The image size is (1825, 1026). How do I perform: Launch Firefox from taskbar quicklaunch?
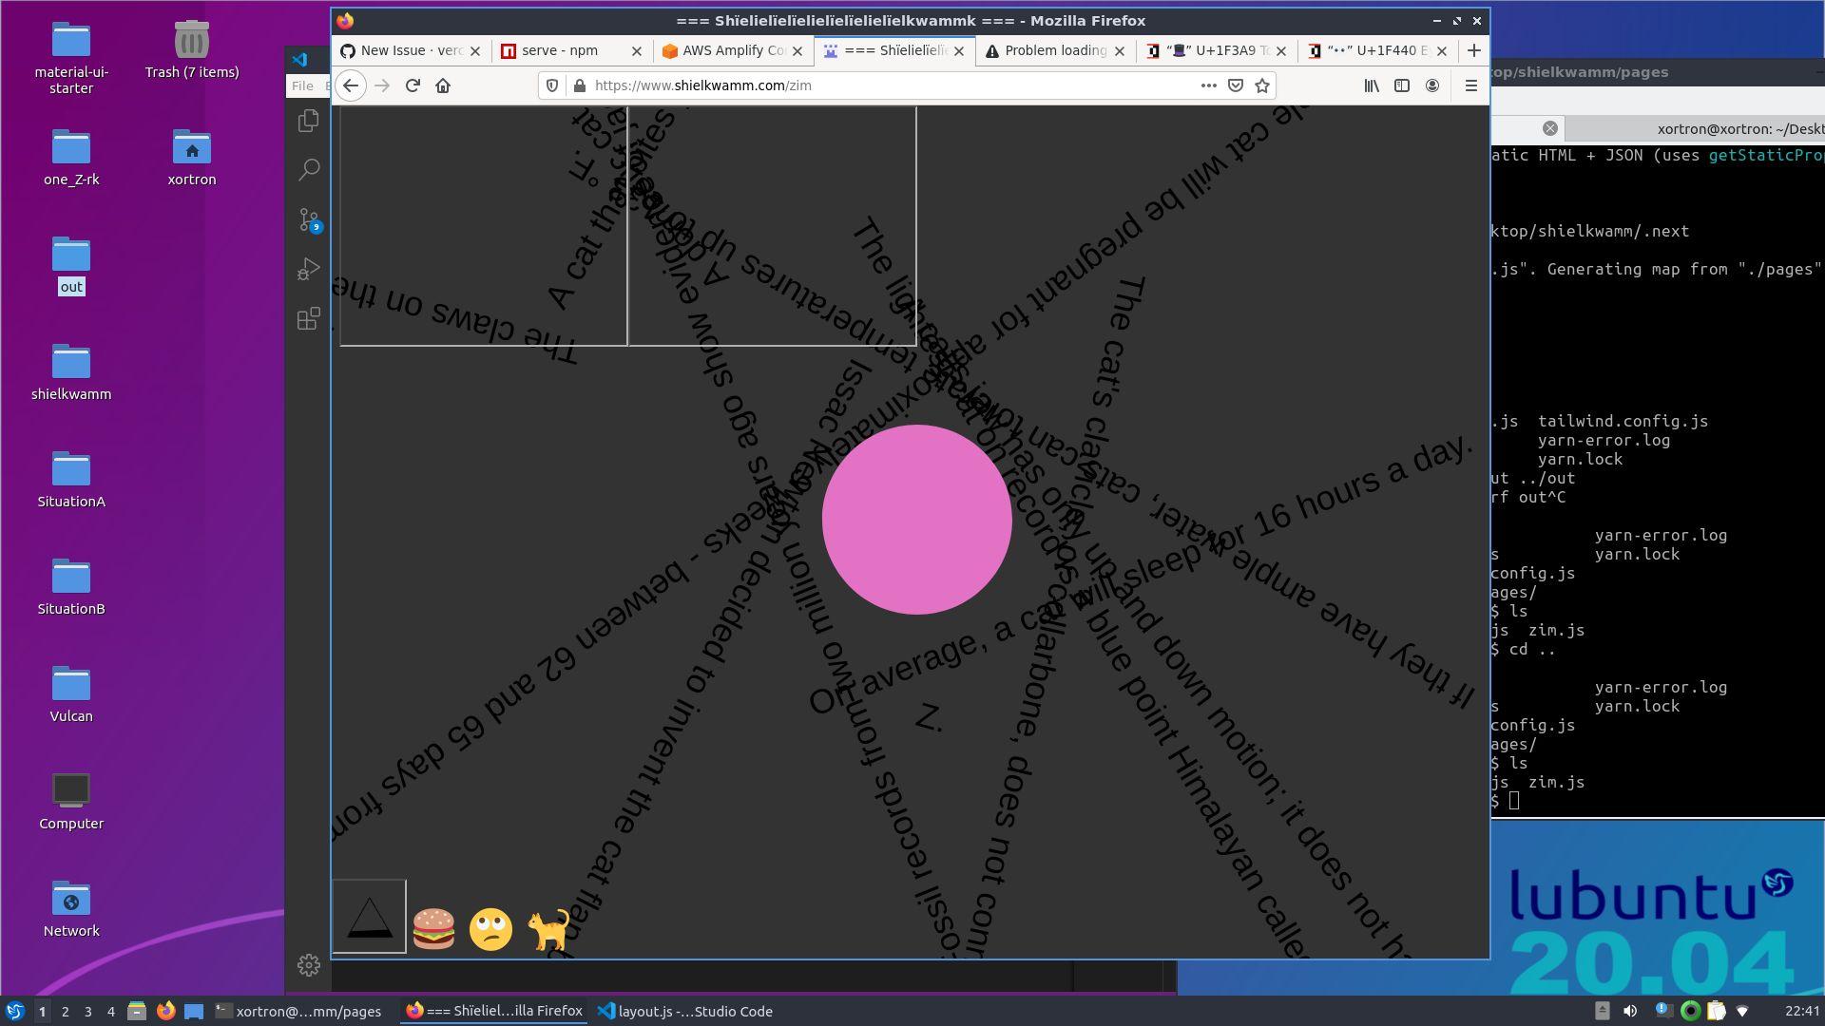[165, 1011]
